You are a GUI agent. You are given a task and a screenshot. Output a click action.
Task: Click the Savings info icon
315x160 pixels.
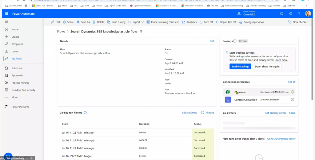[235, 41]
